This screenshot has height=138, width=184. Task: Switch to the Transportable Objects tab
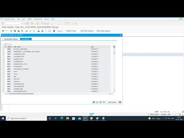(x=11, y=39)
